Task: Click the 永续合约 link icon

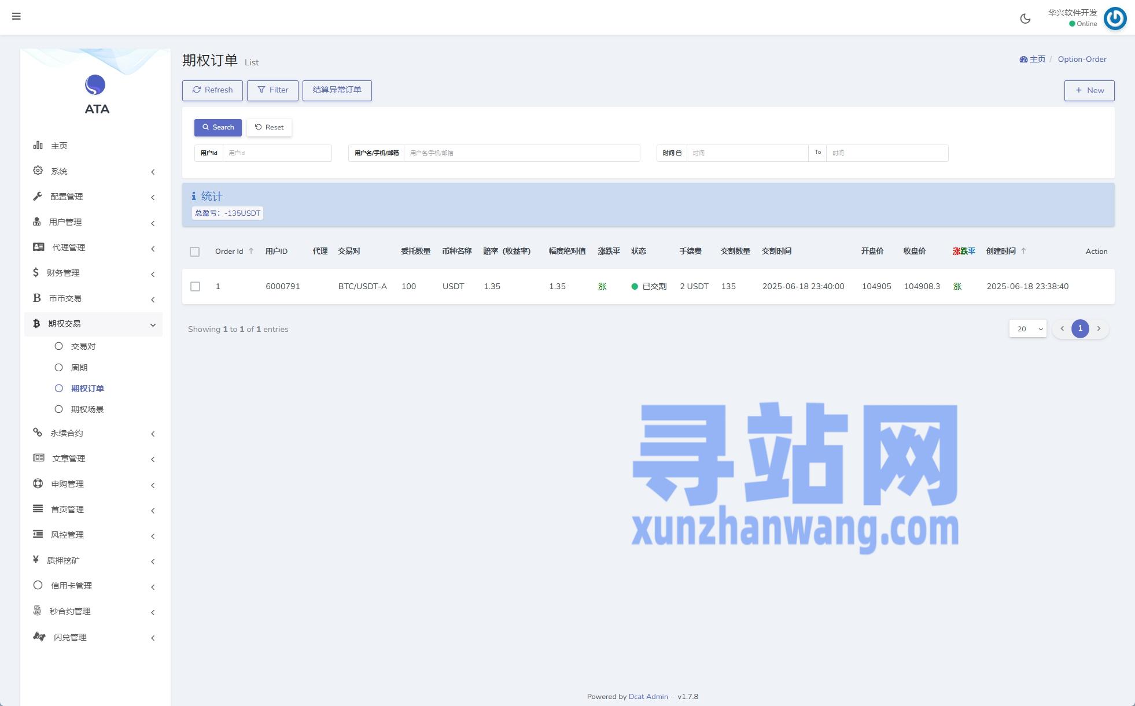Action: pyautogui.click(x=38, y=433)
